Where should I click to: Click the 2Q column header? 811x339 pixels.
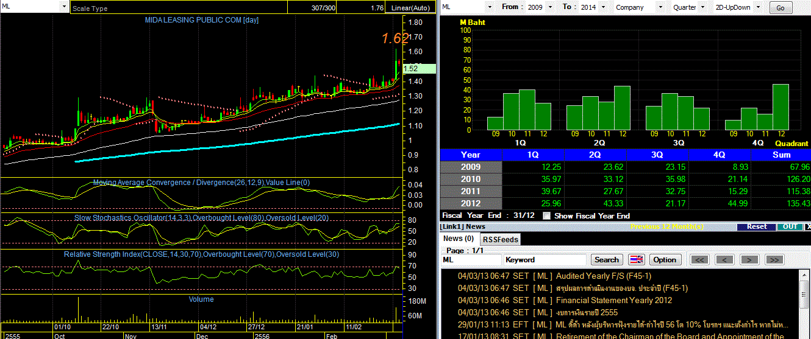pos(595,155)
